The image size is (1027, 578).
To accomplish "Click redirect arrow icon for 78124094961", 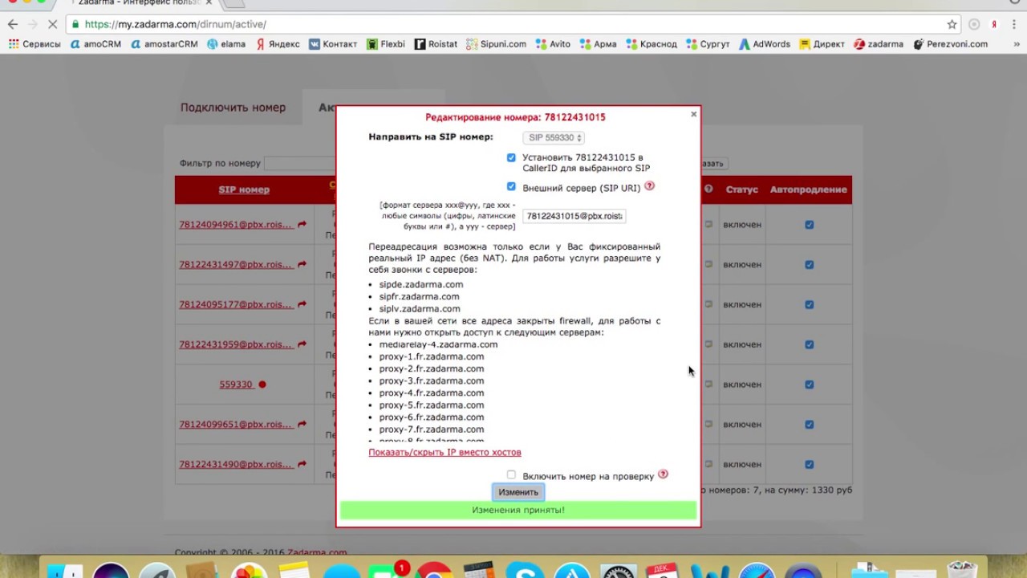I will click(302, 225).
